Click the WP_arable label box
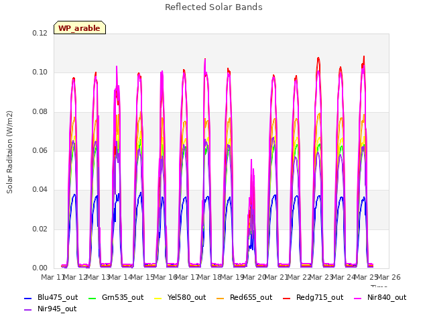The image size is (429, 322). [x=80, y=28]
